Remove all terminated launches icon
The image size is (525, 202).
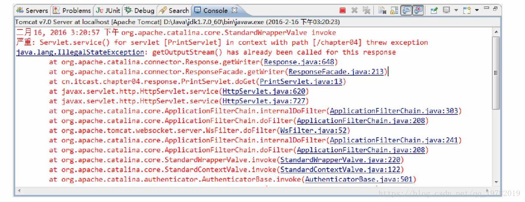[x=366, y=10]
